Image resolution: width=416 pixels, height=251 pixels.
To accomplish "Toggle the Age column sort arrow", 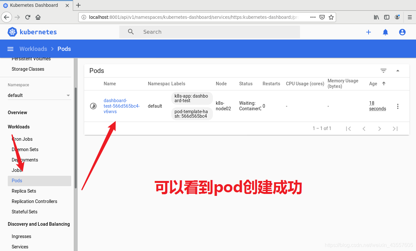I will (384, 83).
